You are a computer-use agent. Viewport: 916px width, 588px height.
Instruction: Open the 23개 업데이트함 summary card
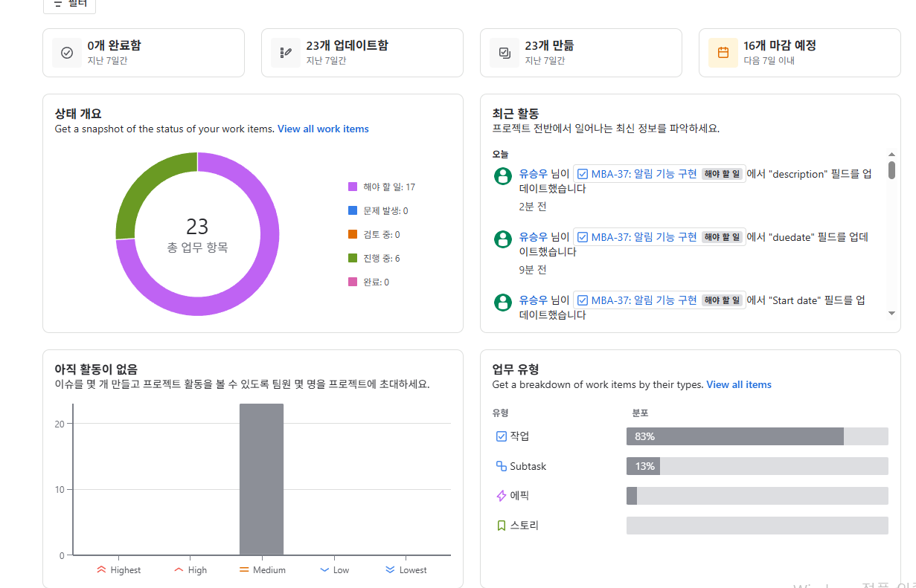point(362,53)
